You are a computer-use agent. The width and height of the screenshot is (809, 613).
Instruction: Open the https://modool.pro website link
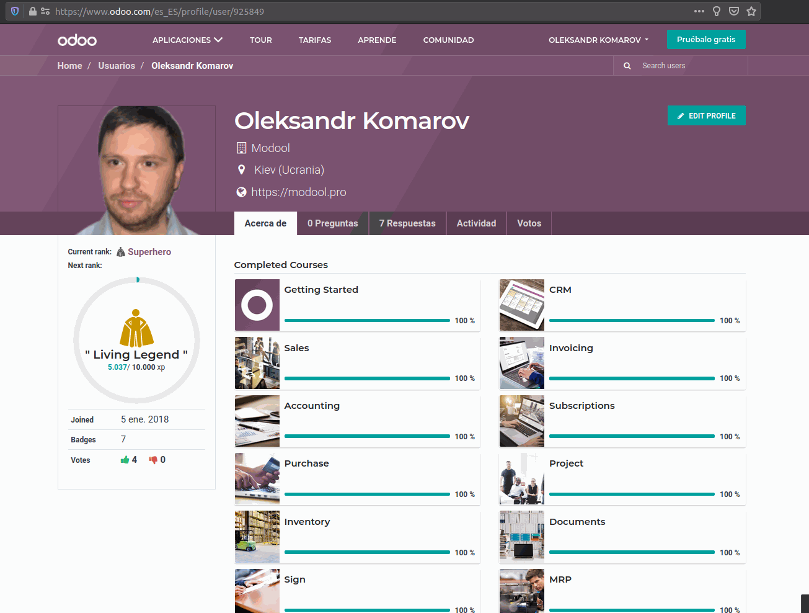(299, 192)
